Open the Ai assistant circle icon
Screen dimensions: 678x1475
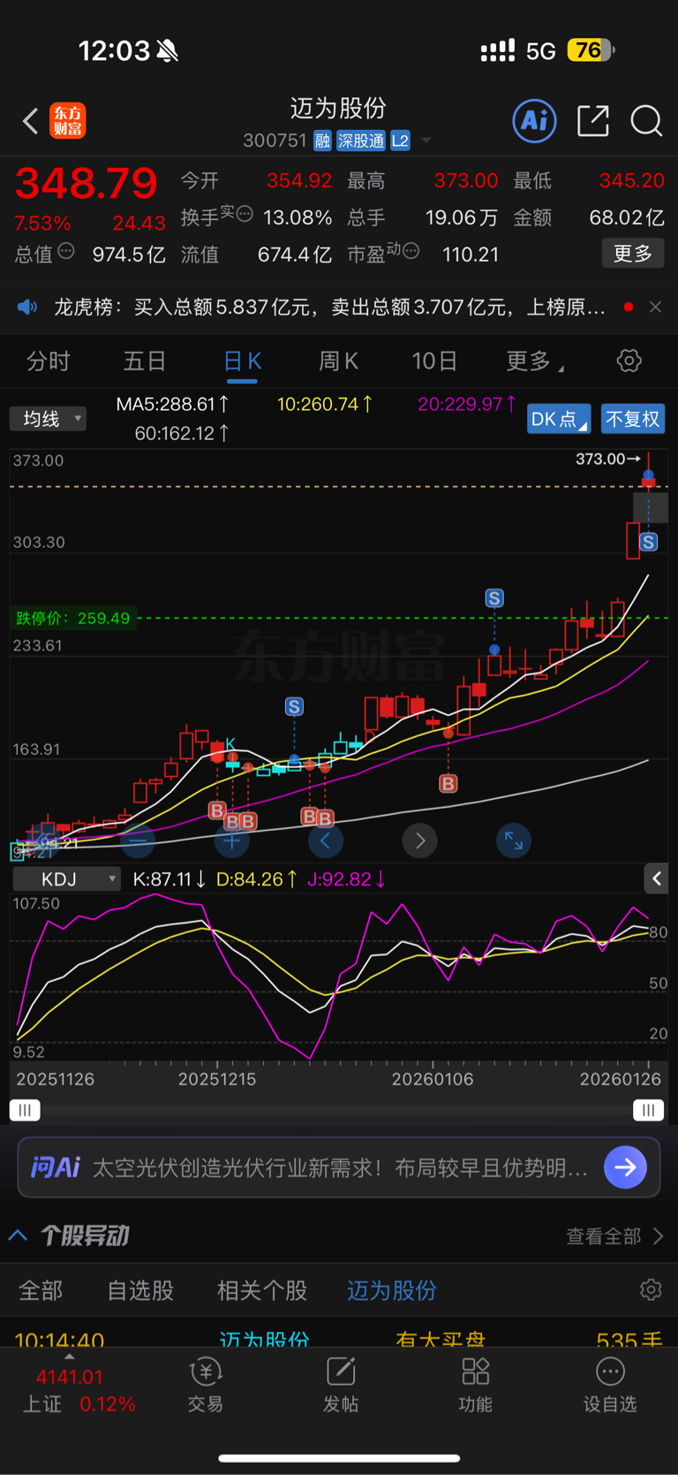[534, 120]
